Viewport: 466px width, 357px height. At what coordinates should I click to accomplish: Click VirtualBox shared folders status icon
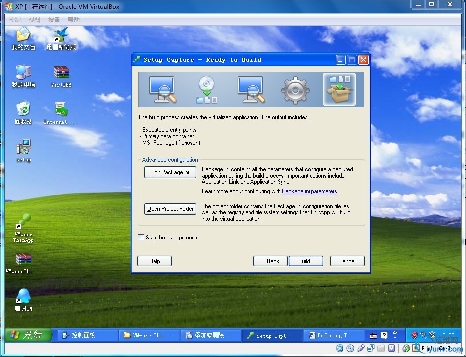pyautogui.click(x=381, y=348)
